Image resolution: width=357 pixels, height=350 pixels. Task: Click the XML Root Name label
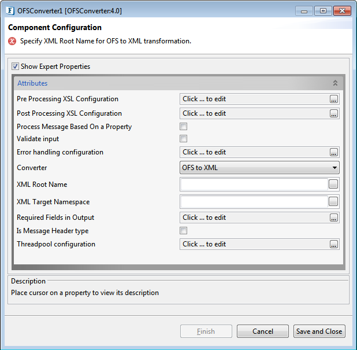pos(42,185)
